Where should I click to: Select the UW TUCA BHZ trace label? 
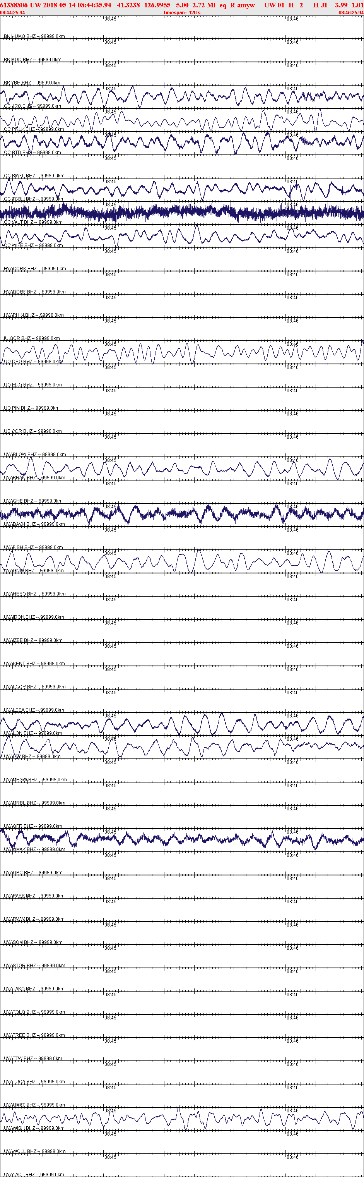(34, 1082)
